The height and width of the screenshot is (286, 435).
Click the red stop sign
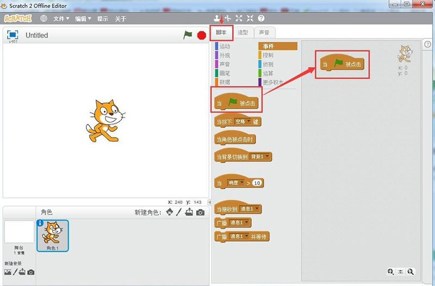click(x=202, y=35)
